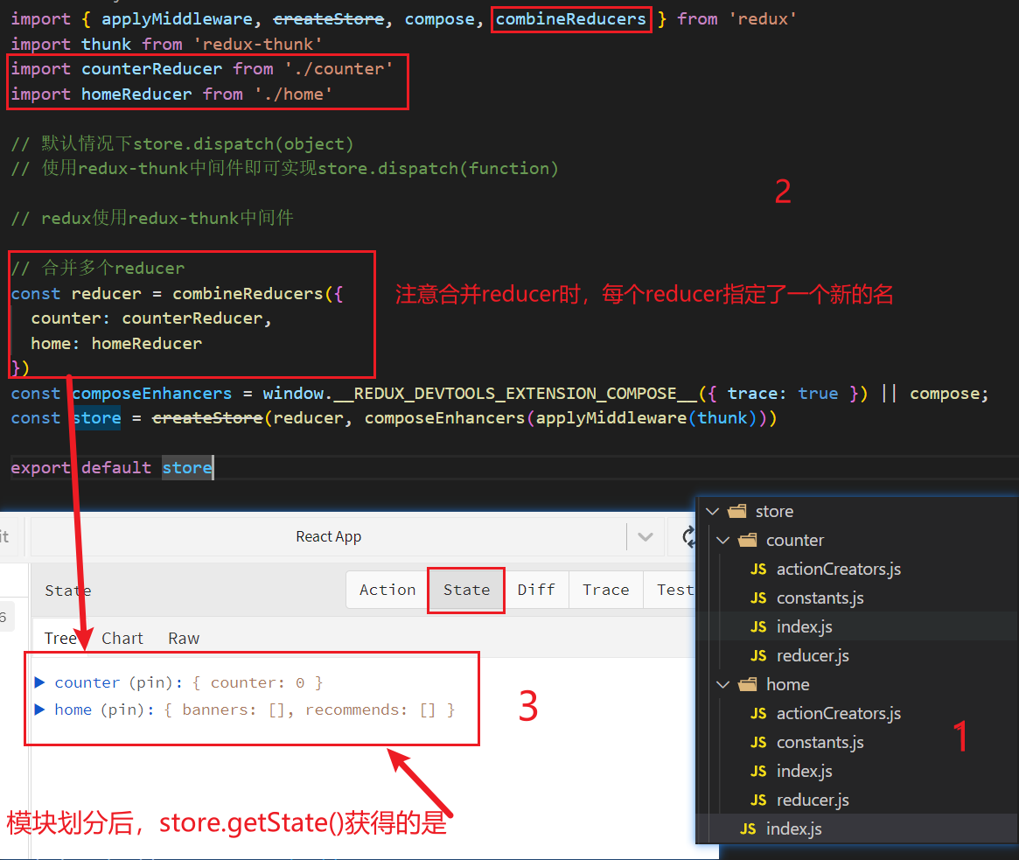
Task: Click JS icon of home's reducer.js
Action: 758,801
